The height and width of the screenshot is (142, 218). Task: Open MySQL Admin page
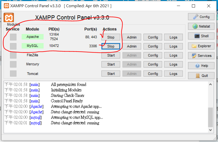[132, 46]
